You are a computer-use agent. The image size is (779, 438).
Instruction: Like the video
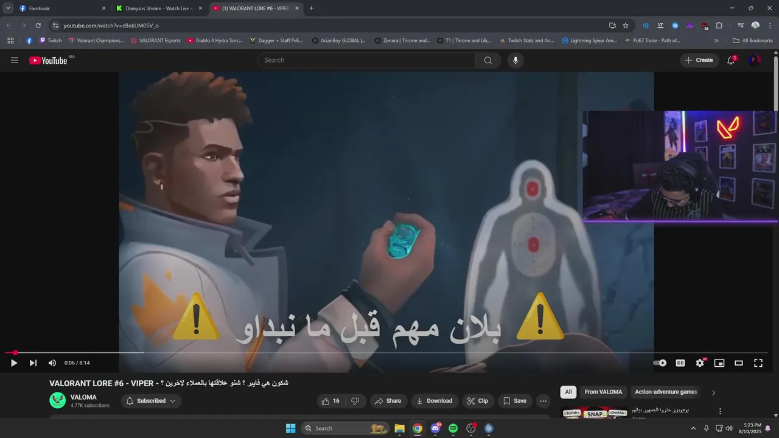click(x=330, y=401)
